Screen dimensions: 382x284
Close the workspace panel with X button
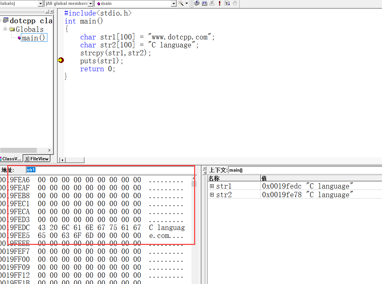click(51, 12)
